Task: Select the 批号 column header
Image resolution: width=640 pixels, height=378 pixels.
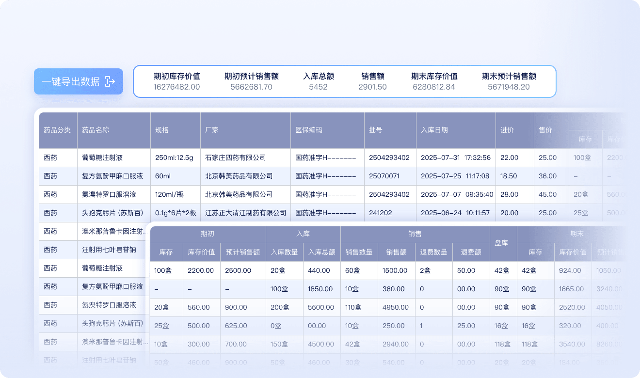Action: (x=376, y=130)
